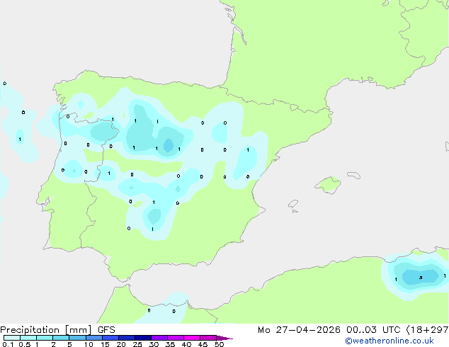
Task: Select the 20–25 mm legend color
Action: click(127, 338)
